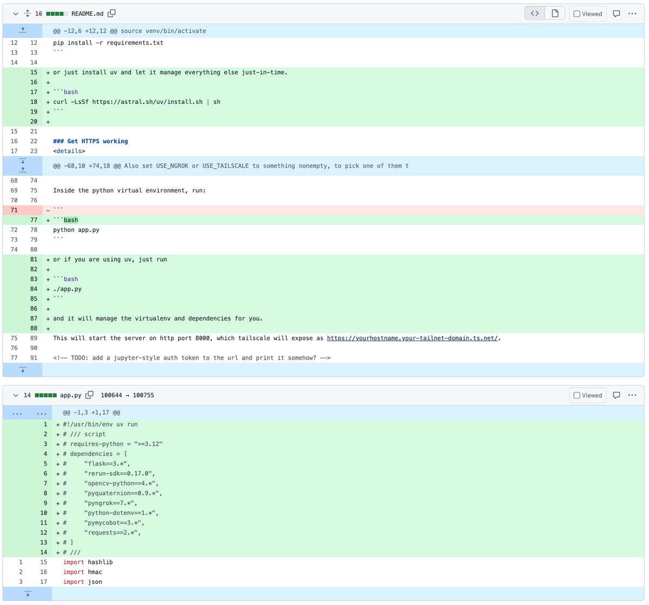Click the TODO jupyter-style auth token comment

(x=192, y=358)
